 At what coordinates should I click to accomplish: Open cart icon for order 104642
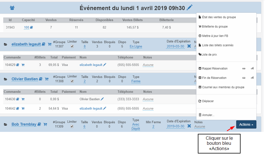pos(23,109)
